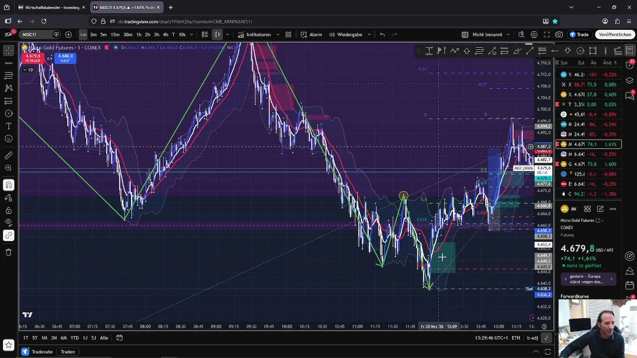The width and height of the screenshot is (637, 358).
Task: Switch to the 5m timeframe
Action: pyautogui.click(x=104, y=34)
